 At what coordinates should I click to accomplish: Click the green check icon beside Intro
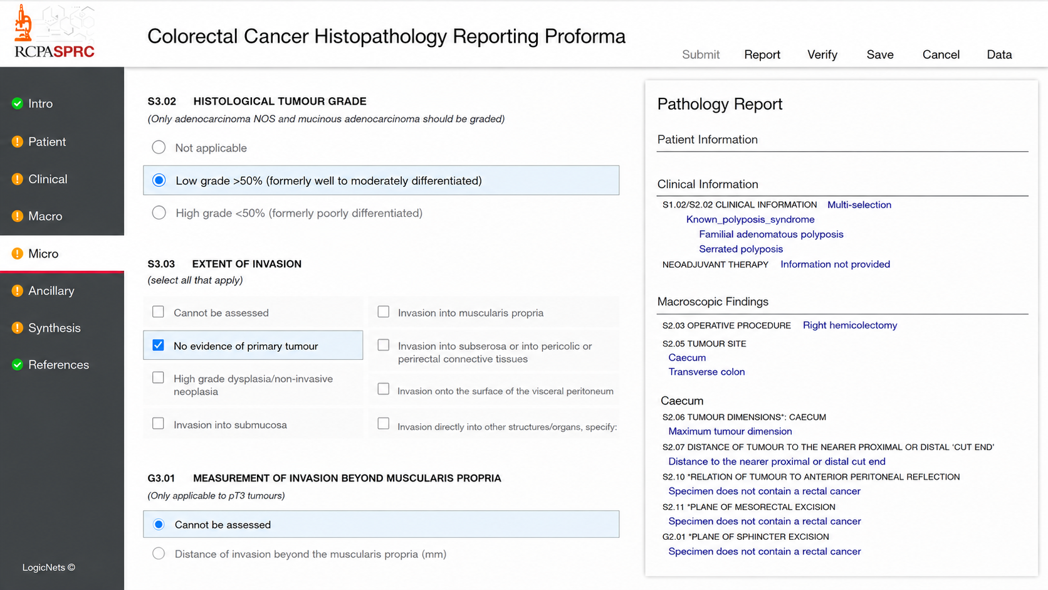point(18,103)
